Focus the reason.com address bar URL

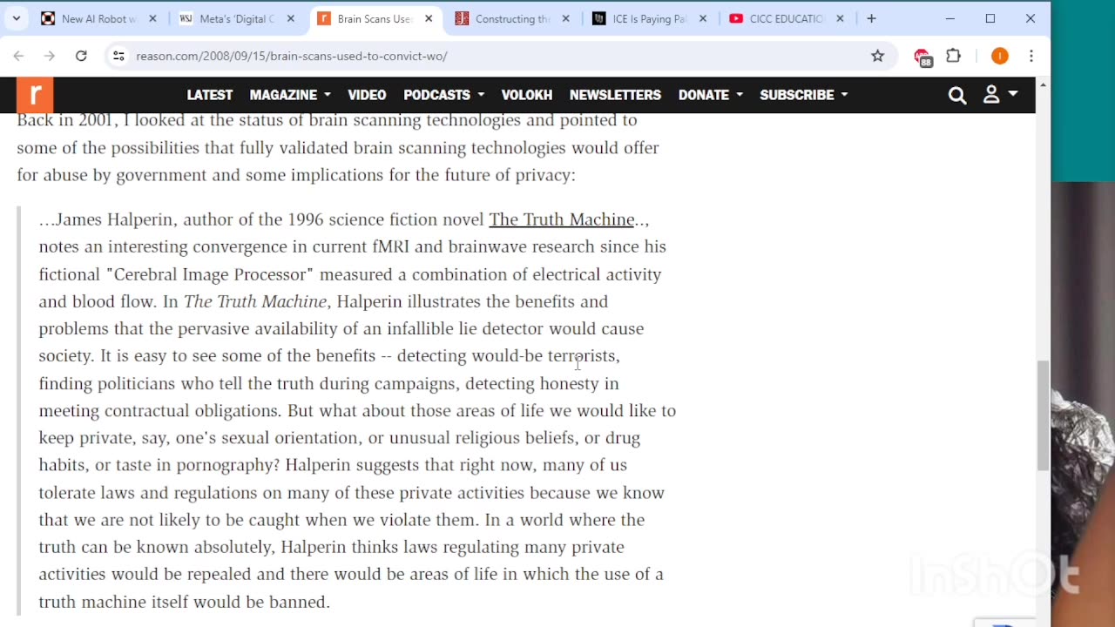292,56
